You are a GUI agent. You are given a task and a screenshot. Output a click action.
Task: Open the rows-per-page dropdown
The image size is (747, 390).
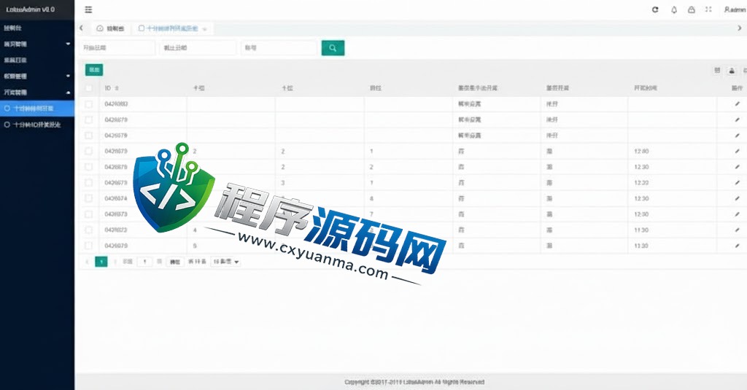(225, 262)
